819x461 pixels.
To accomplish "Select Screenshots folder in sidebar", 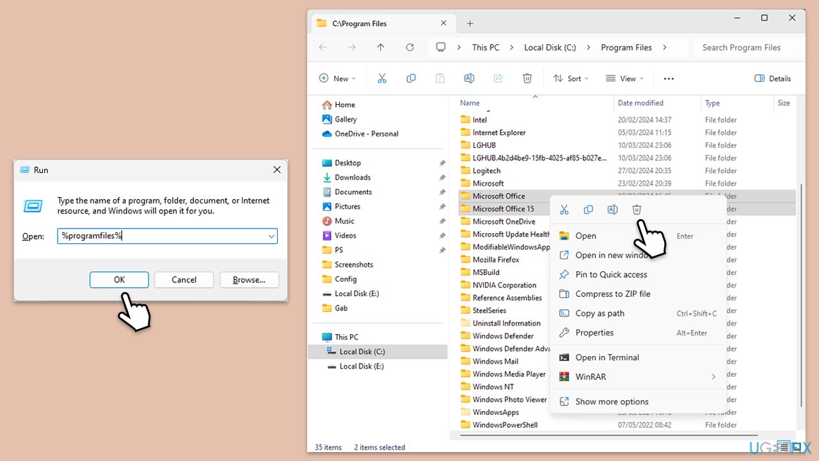I will [354, 264].
